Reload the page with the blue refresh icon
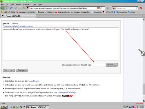145x109 pixels. tap(11, 8)
